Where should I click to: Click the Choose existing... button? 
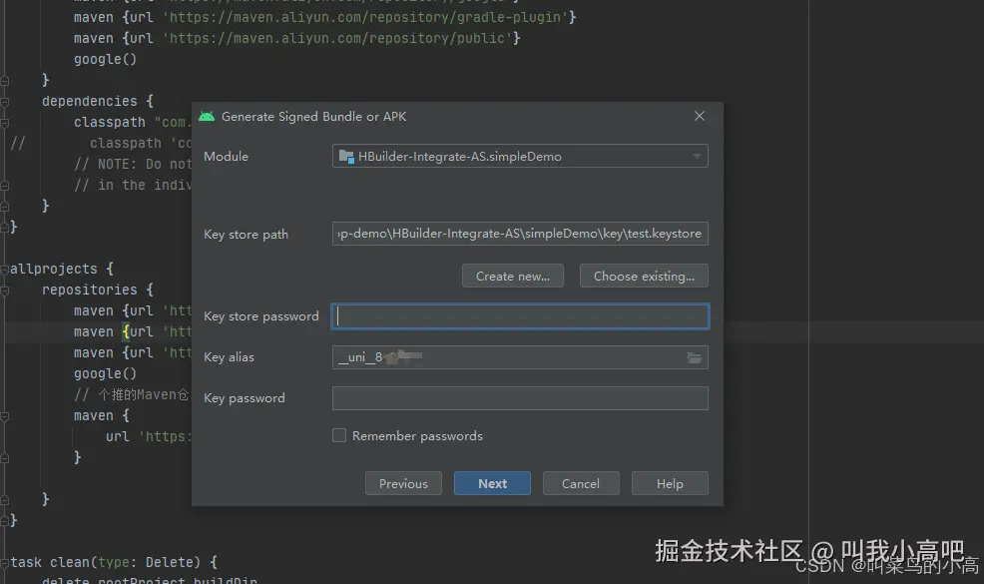tap(644, 276)
